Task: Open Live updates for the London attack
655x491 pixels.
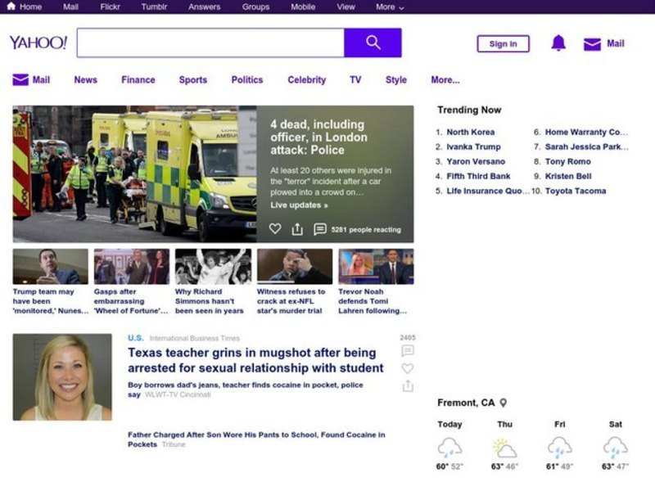Action: tap(299, 205)
